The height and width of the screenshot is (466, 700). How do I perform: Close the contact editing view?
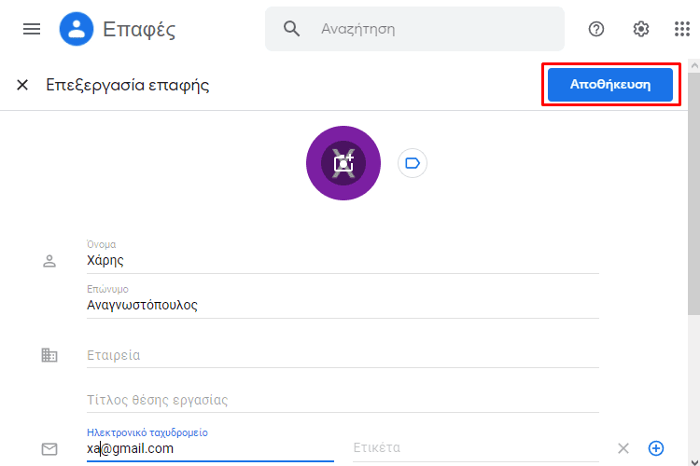(x=22, y=85)
